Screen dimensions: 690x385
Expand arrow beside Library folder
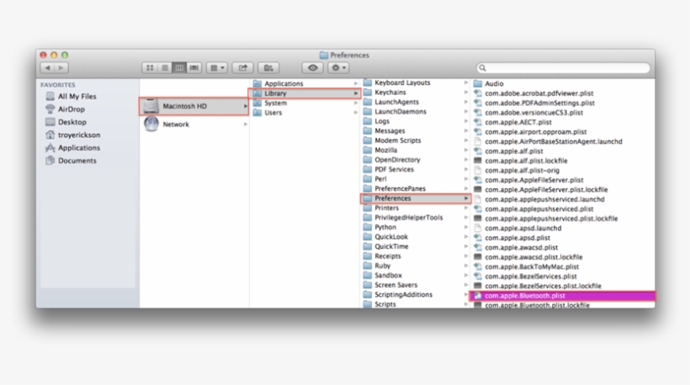pos(356,93)
